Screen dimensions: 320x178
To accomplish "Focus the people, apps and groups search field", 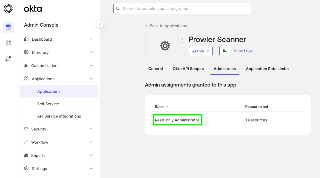I will point(182,9).
